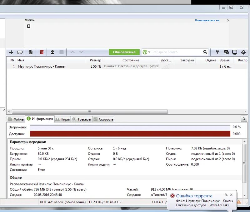The image size is (250, 212).
Task: Click the info panel's vertical scrollbar thumb
Action: point(244,163)
